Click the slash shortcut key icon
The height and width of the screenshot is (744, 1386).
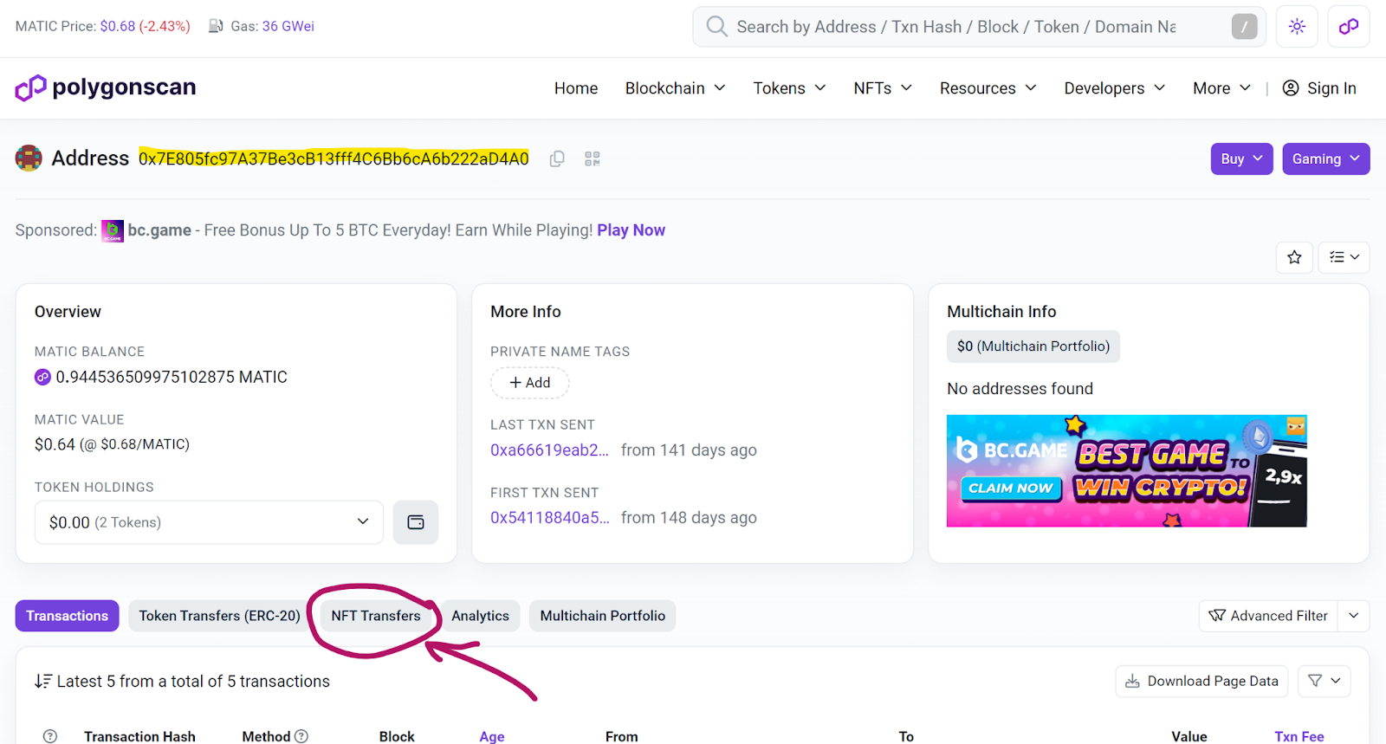(1245, 27)
